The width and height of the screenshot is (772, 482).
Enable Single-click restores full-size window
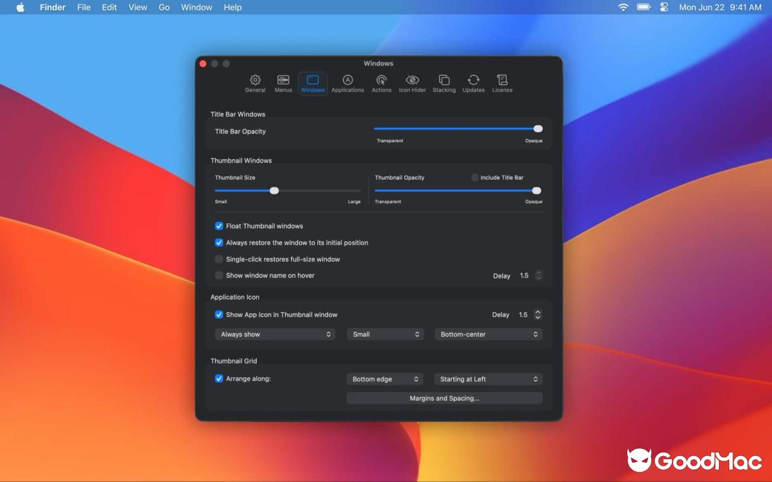219,259
